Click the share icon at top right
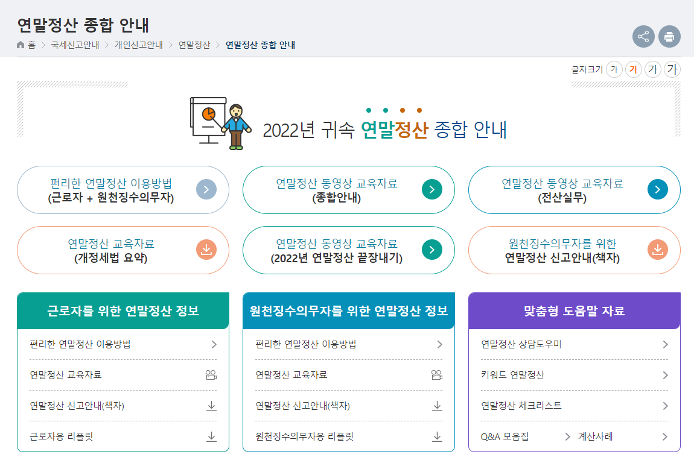The width and height of the screenshot is (694, 475). 643,37
